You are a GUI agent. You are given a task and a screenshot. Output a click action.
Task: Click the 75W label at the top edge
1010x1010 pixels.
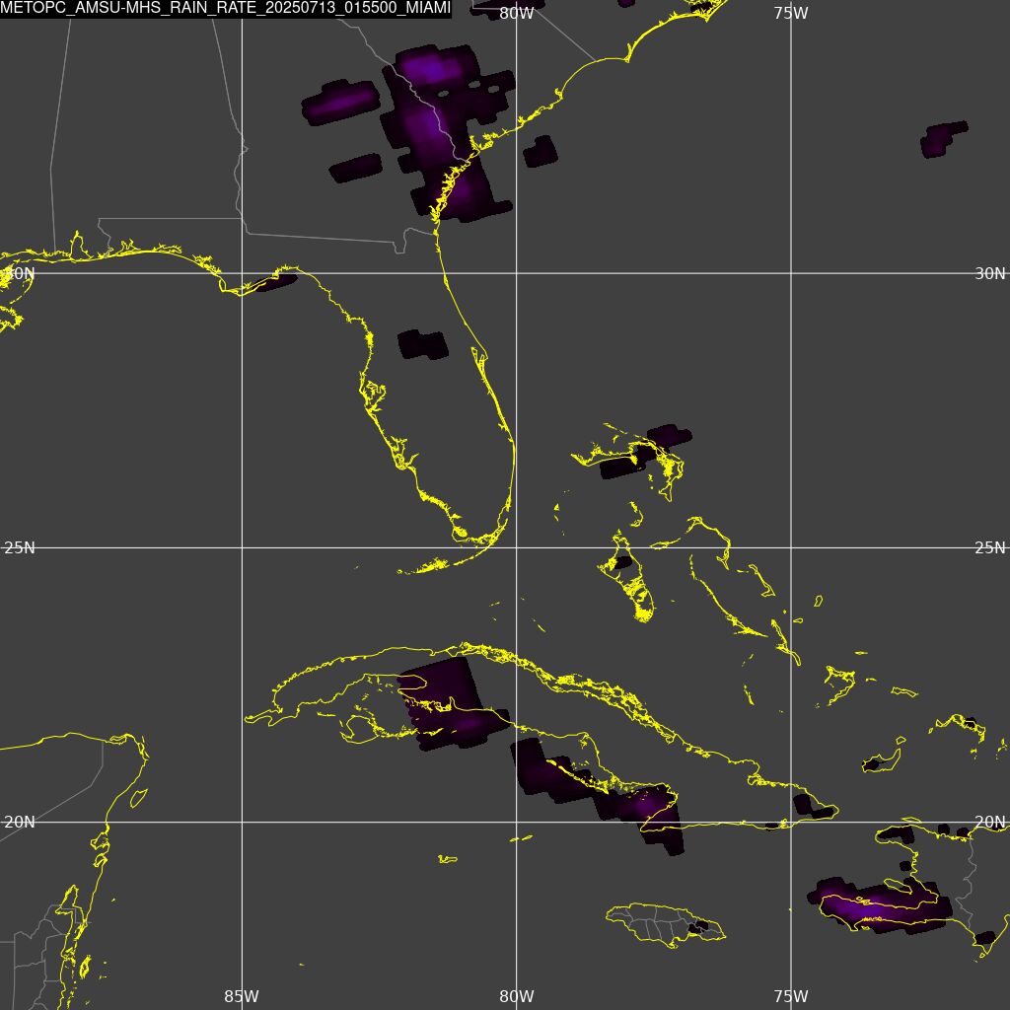791,14
